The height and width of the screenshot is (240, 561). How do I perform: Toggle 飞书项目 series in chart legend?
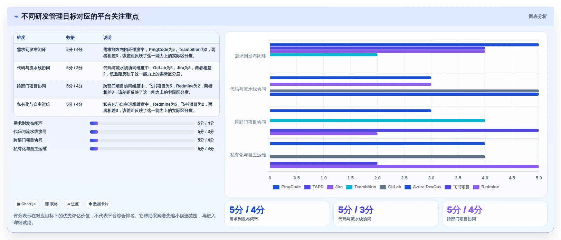coord(457,187)
